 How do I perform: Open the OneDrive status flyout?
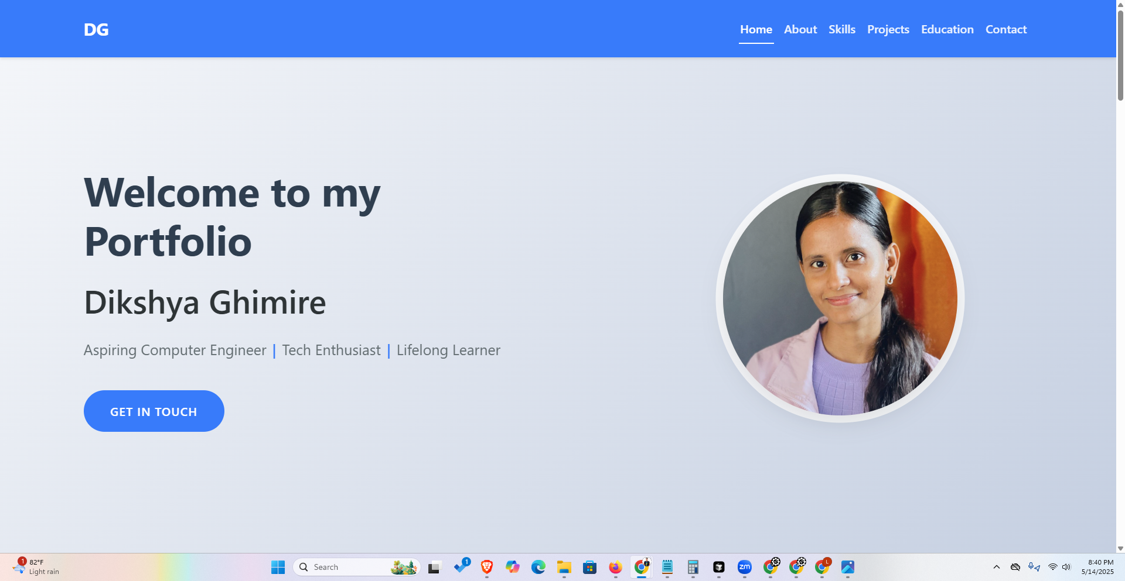pyautogui.click(x=1014, y=567)
